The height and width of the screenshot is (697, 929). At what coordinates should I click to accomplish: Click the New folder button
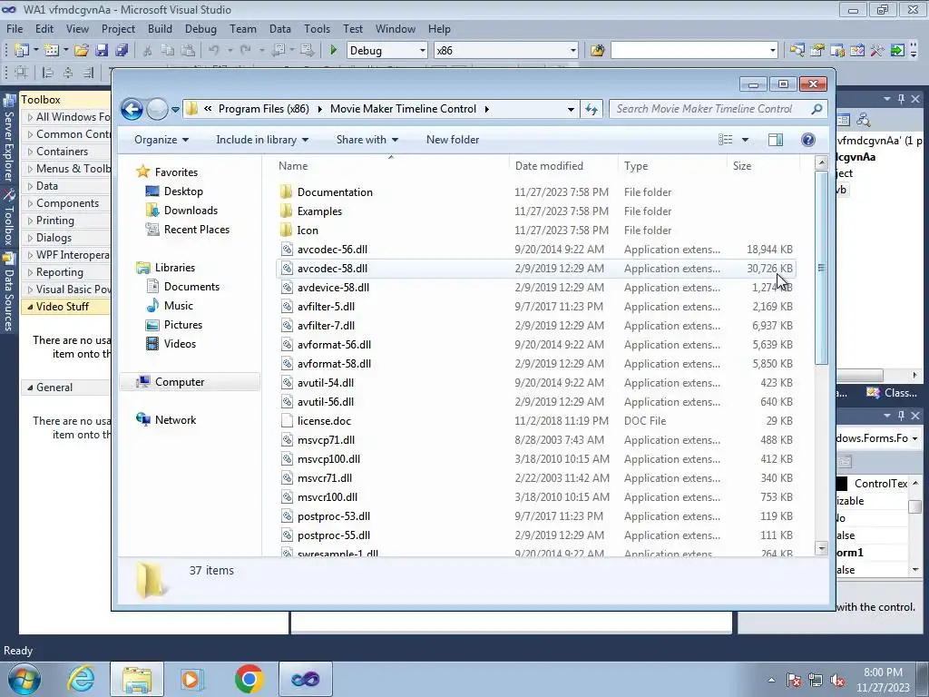click(453, 140)
